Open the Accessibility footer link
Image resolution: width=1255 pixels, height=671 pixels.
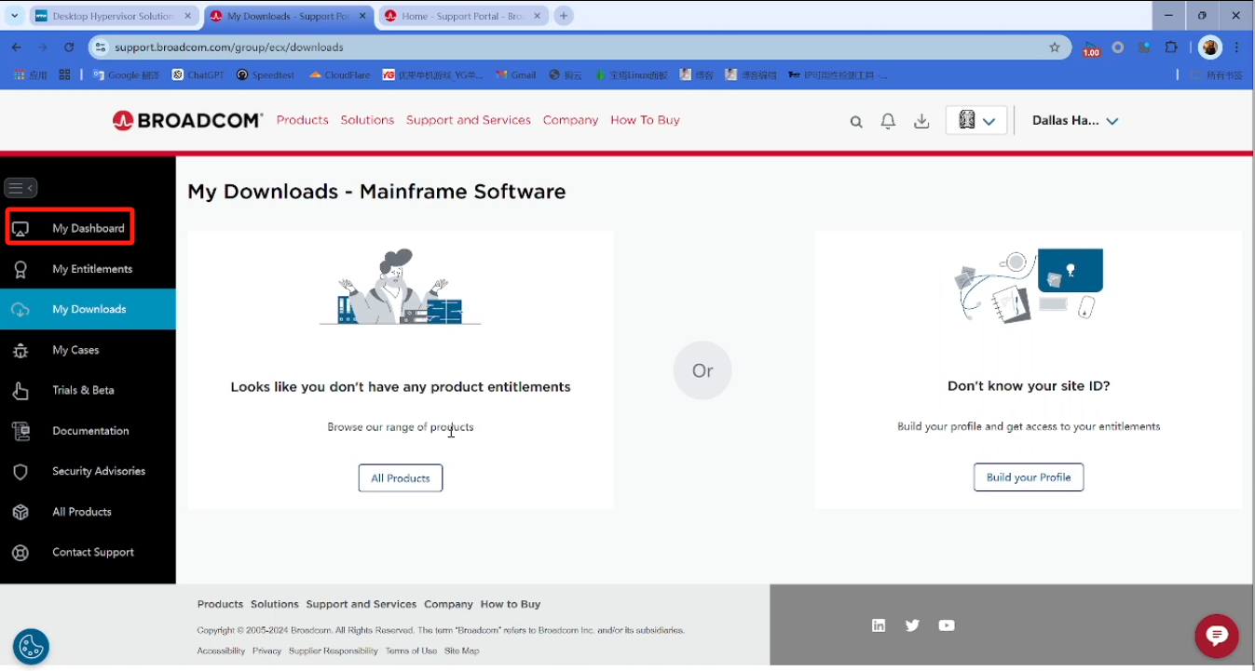pos(221,651)
